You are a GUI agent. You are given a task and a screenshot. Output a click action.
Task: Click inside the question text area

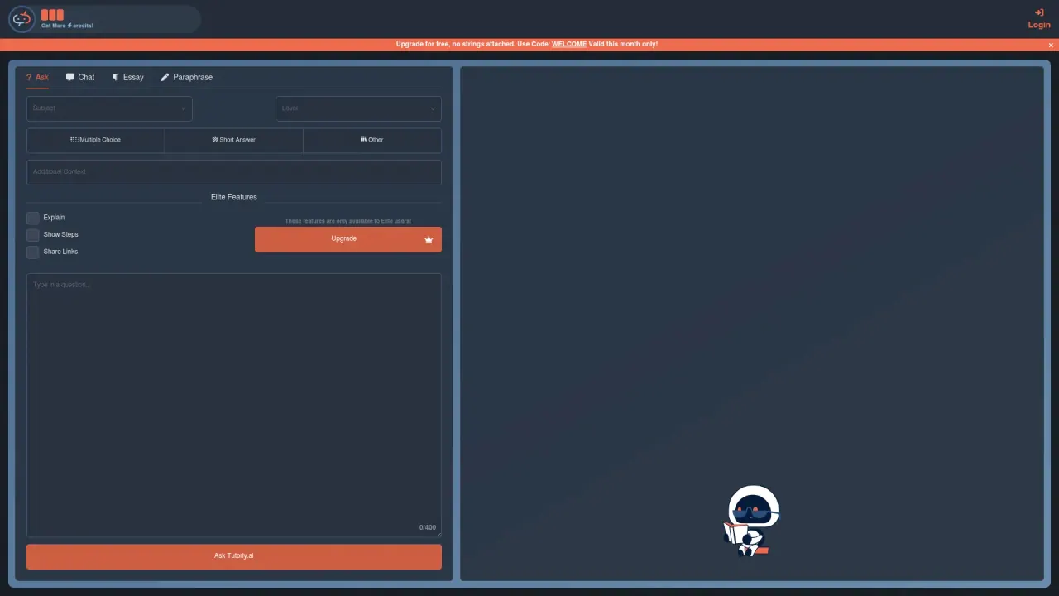point(234,405)
